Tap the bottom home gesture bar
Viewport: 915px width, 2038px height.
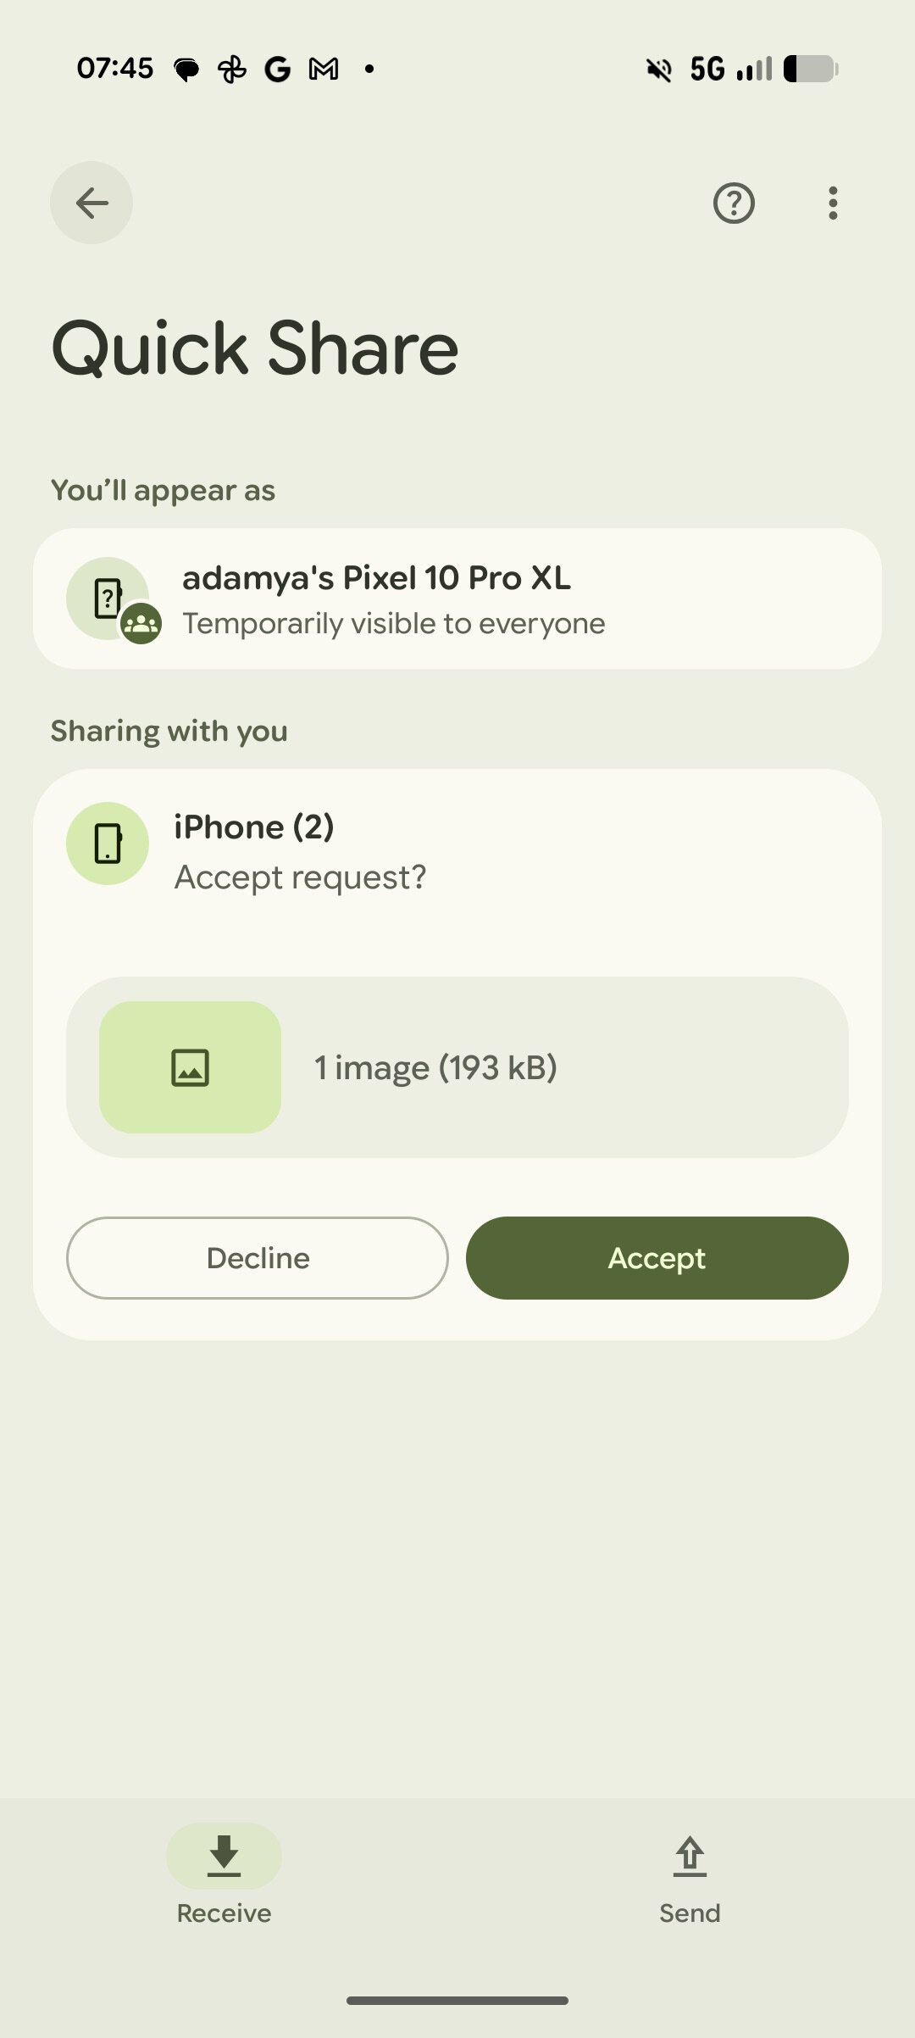(457, 2001)
